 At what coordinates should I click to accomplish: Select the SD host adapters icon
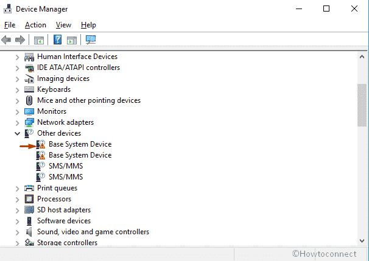(29, 210)
